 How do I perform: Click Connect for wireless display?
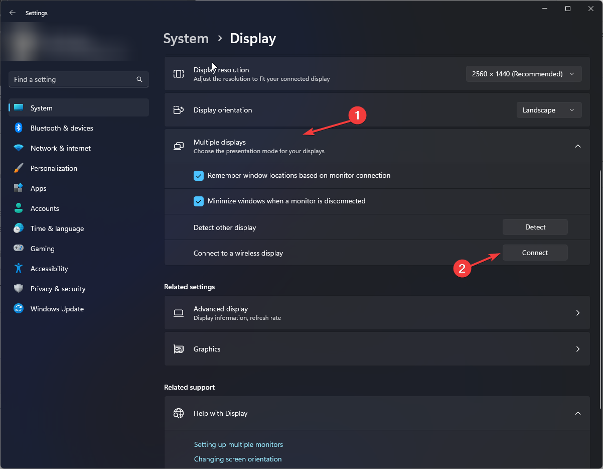(535, 253)
